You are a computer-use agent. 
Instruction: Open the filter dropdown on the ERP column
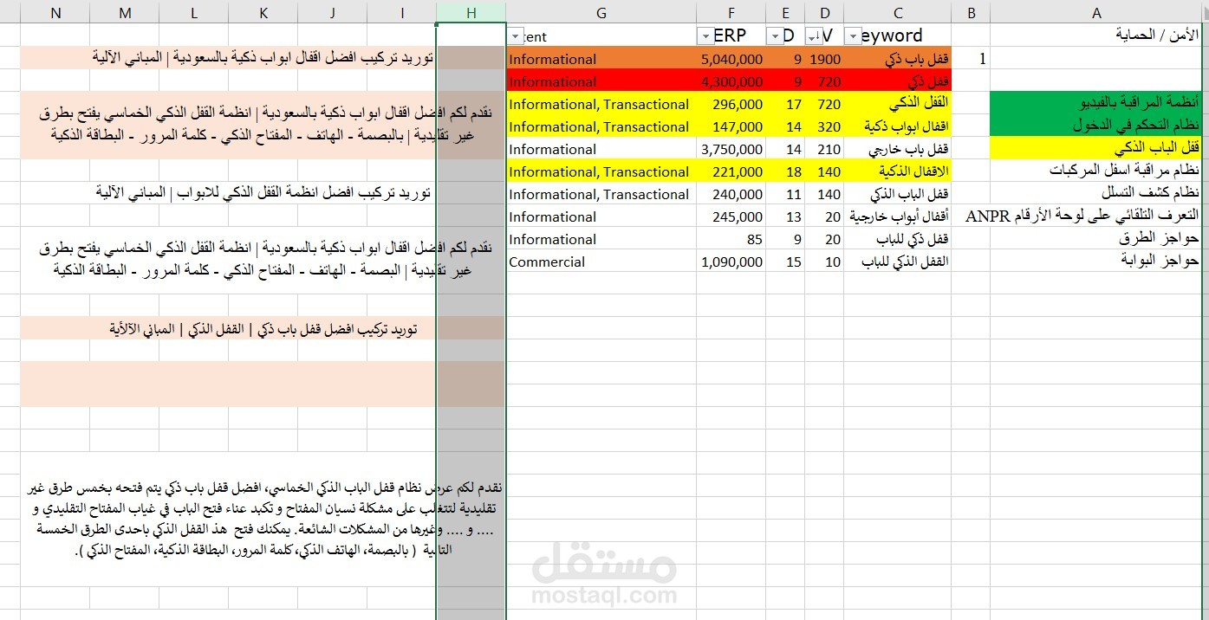[706, 36]
